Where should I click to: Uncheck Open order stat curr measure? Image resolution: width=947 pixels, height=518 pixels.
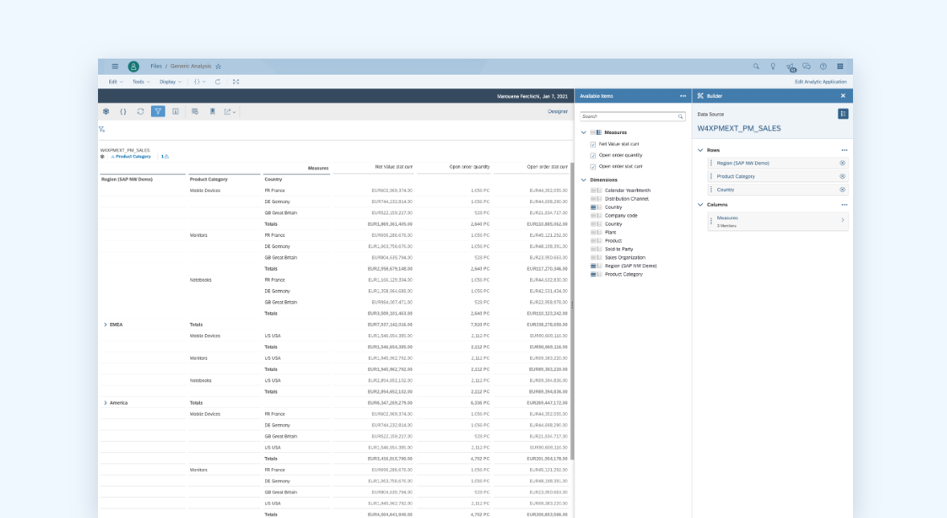coord(593,166)
